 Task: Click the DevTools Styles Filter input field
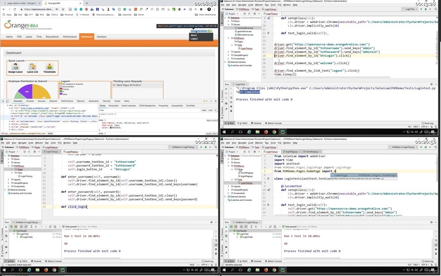pos(148,110)
